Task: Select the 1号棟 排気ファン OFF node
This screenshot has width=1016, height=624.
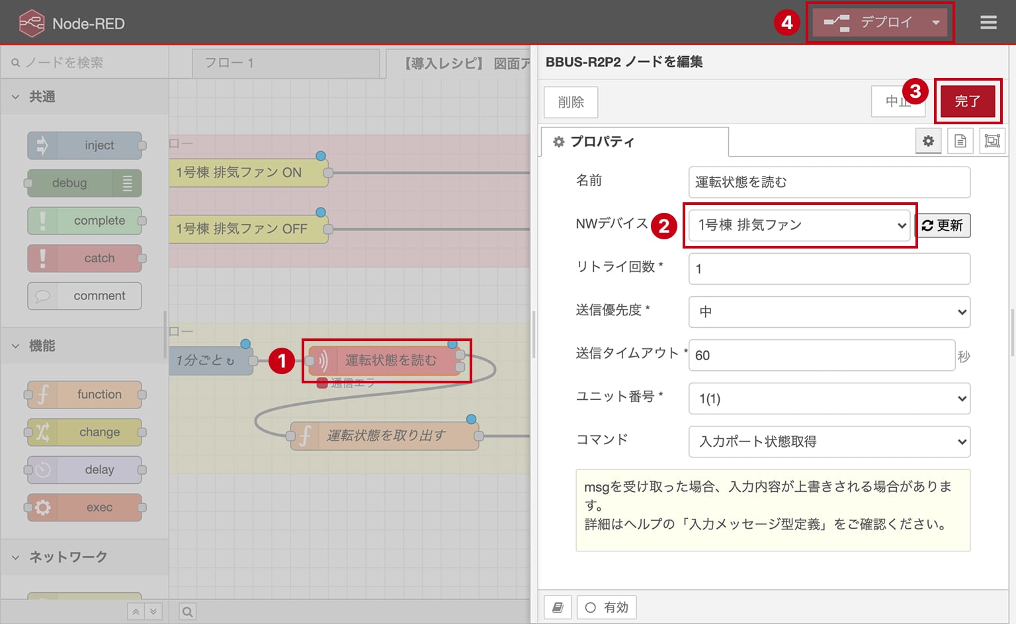Action: [x=248, y=229]
